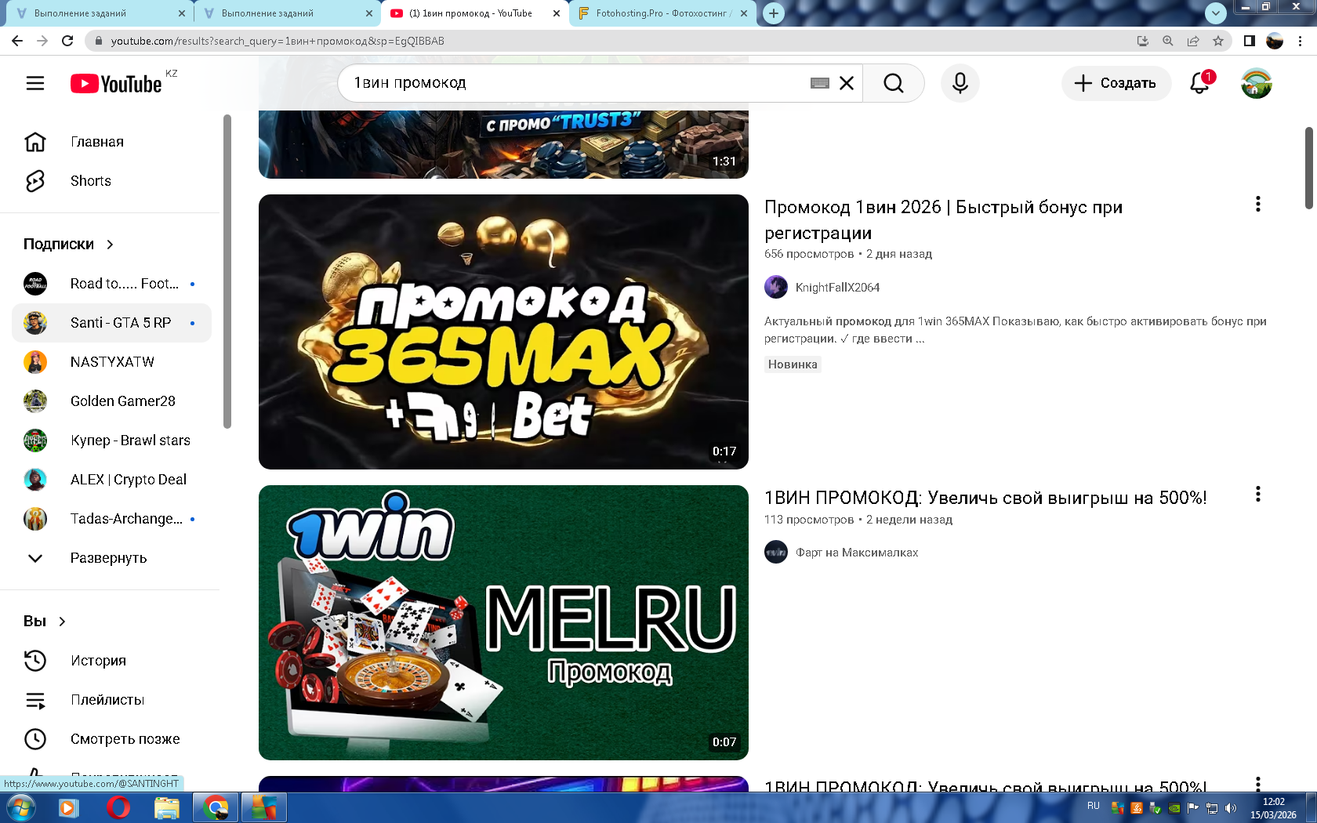Switch to the first 'Выполнение заданий' tab
The width and height of the screenshot is (1317, 823).
[99, 13]
